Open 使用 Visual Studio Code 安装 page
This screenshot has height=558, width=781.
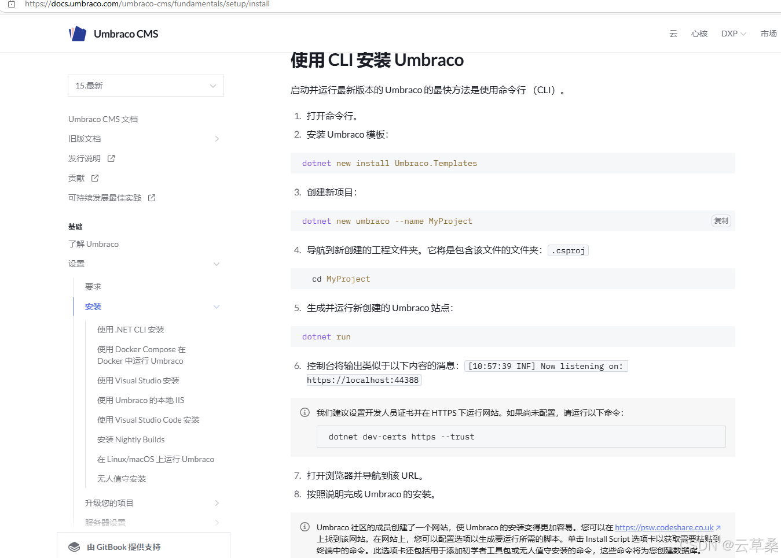tap(148, 420)
